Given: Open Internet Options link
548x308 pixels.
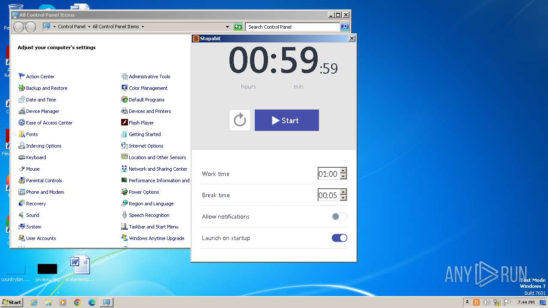Looking at the screenshot, I should [x=146, y=146].
